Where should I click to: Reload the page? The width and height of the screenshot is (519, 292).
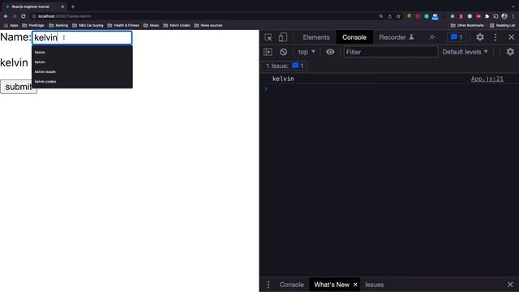[24, 16]
